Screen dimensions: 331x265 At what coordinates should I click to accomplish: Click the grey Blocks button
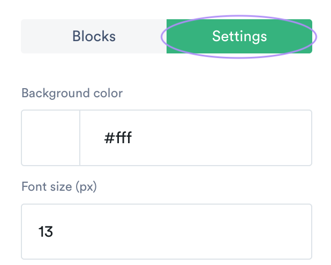[94, 36]
